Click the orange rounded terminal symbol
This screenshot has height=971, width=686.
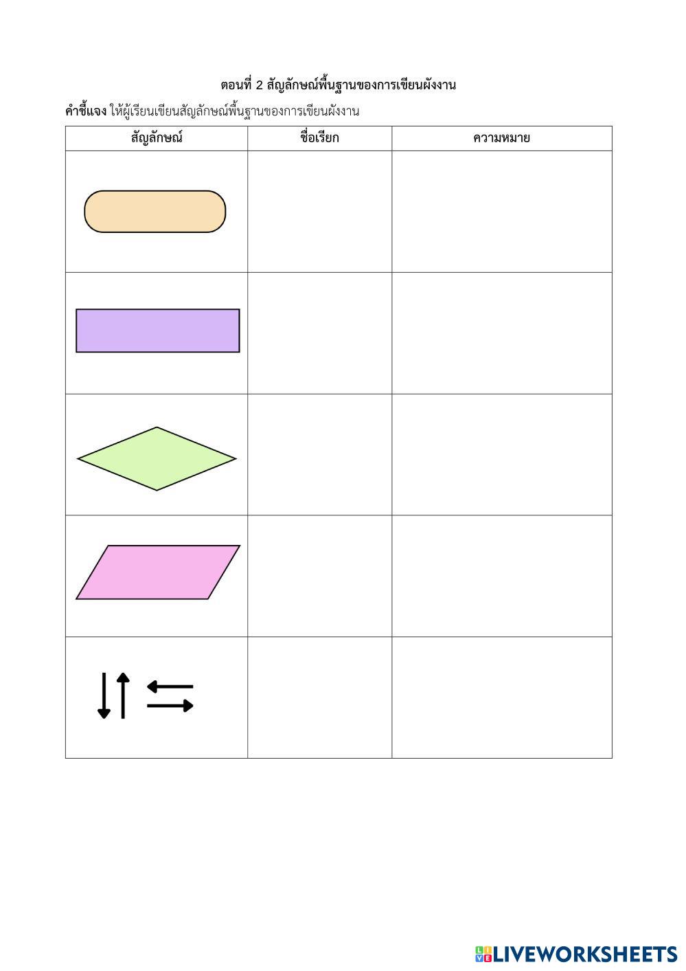[155, 212]
